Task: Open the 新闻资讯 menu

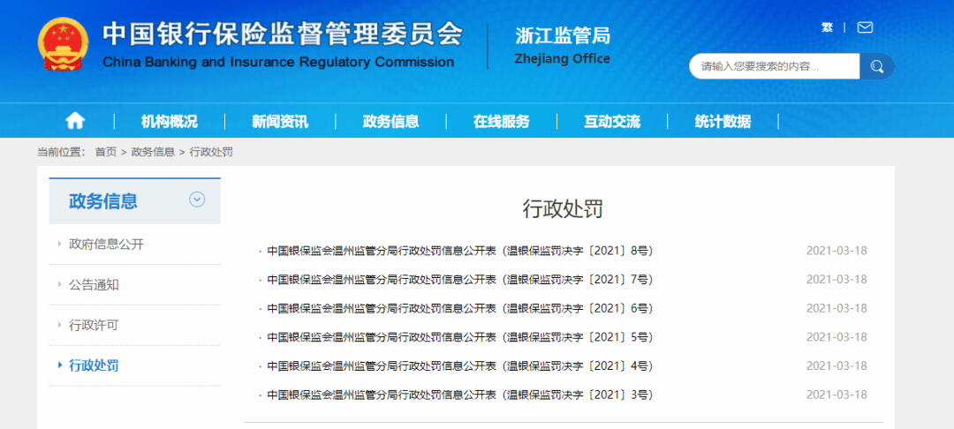Action: click(280, 122)
